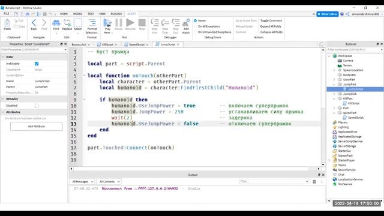Open the help question mark icon
The height and width of the screenshot is (216, 384).
click(x=342, y=14)
